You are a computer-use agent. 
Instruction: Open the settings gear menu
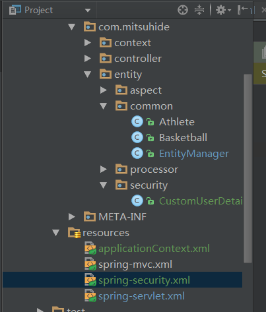click(223, 10)
